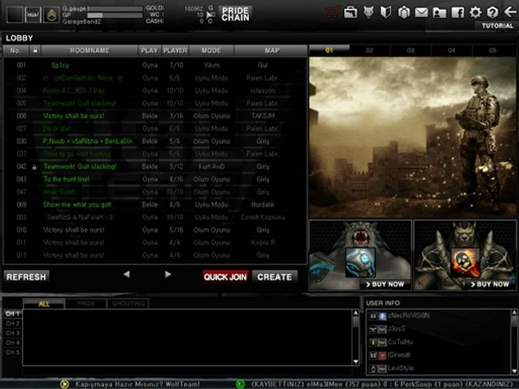Select room 030 P.Nuub row
This screenshot has height=389, width=519.
(155, 141)
